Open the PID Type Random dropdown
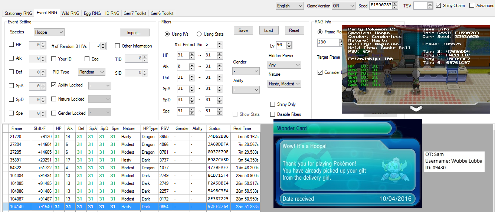This screenshot has height=212, width=495. pyautogui.click(x=92, y=72)
